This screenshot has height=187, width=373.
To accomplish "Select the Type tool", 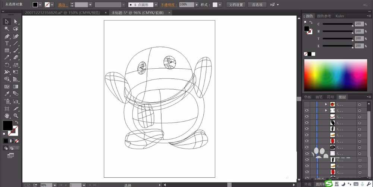I will tap(7, 43).
